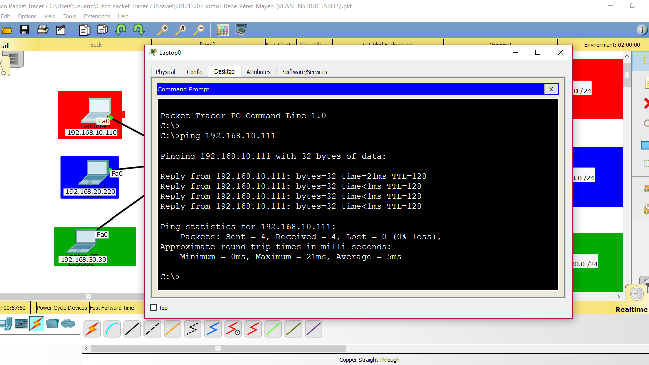Enable the Top checkbox in Laptop0 window

tap(154, 308)
